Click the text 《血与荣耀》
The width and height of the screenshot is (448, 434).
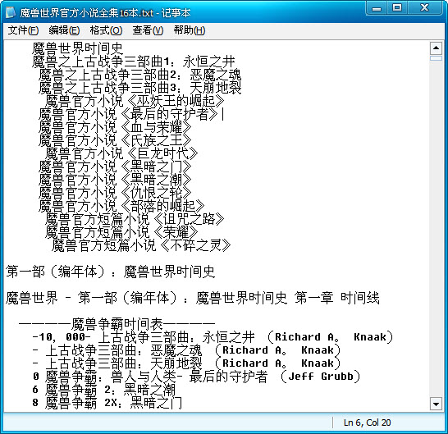pyautogui.click(x=155, y=127)
